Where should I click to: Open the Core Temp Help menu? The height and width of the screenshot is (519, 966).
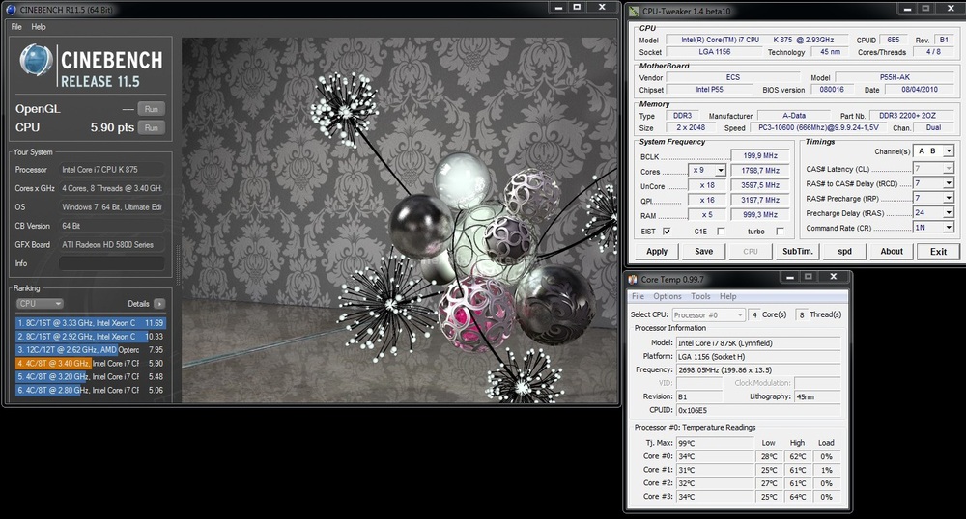(728, 296)
